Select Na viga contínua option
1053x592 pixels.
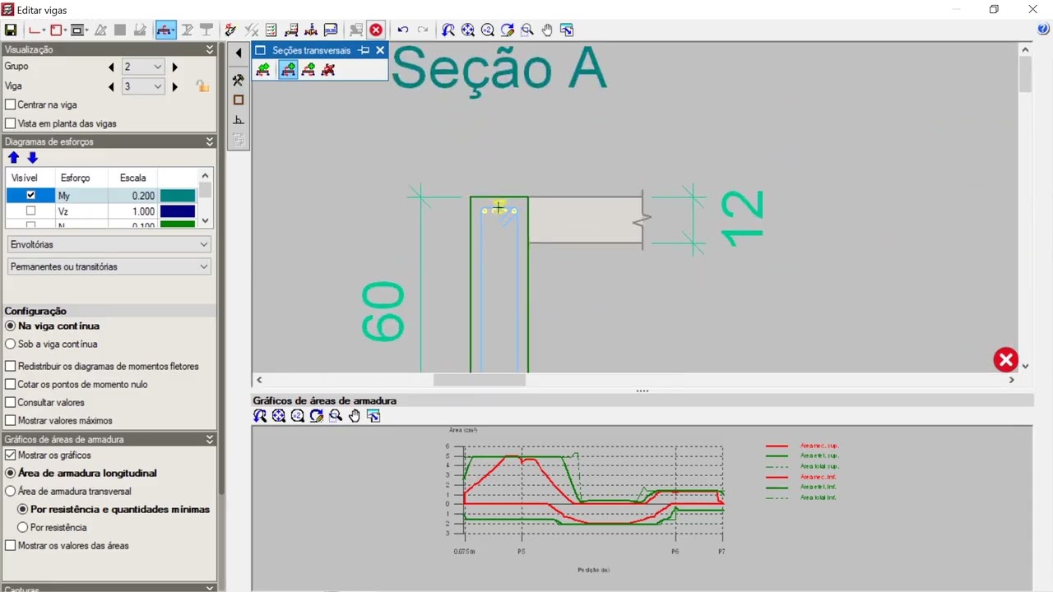(11, 326)
